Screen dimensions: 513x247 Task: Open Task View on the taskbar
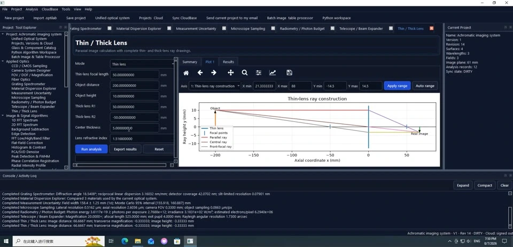click(x=111, y=241)
